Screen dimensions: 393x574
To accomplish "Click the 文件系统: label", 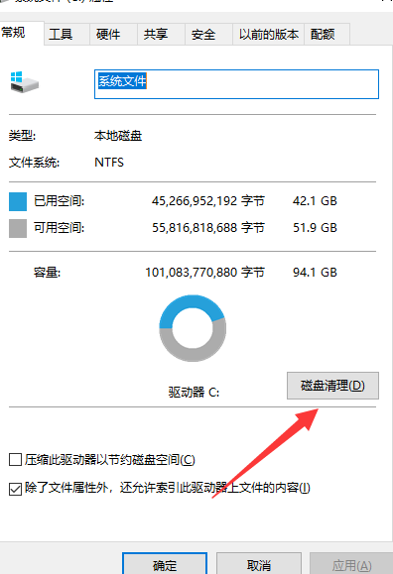I will 34,163.
